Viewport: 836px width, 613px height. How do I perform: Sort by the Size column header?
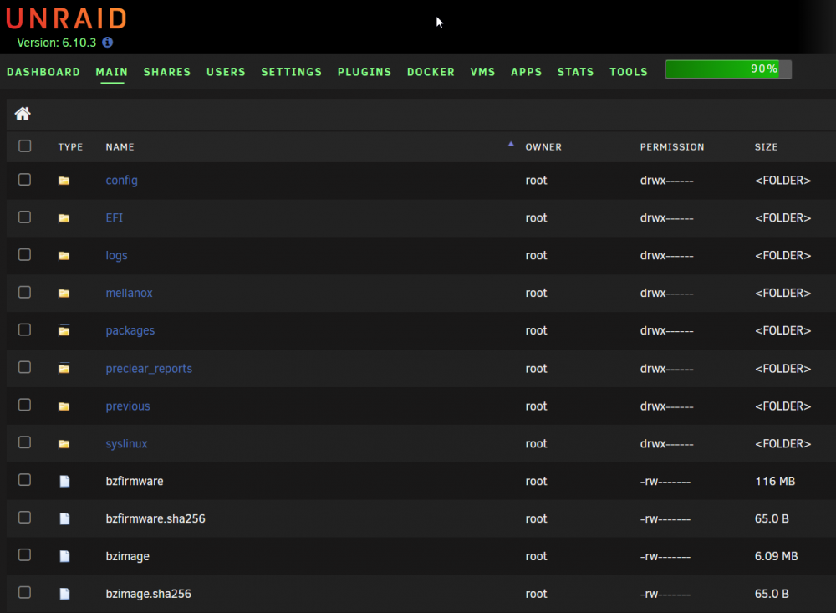pyautogui.click(x=766, y=146)
